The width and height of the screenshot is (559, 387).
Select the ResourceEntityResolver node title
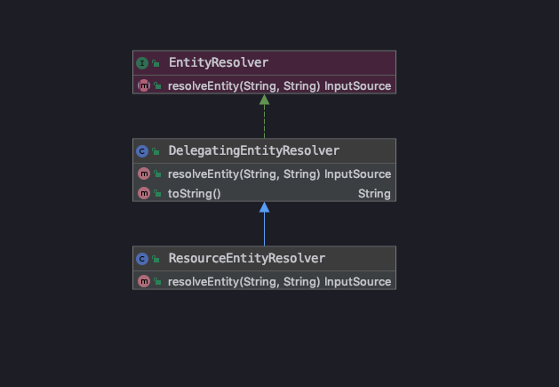[x=246, y=259]
